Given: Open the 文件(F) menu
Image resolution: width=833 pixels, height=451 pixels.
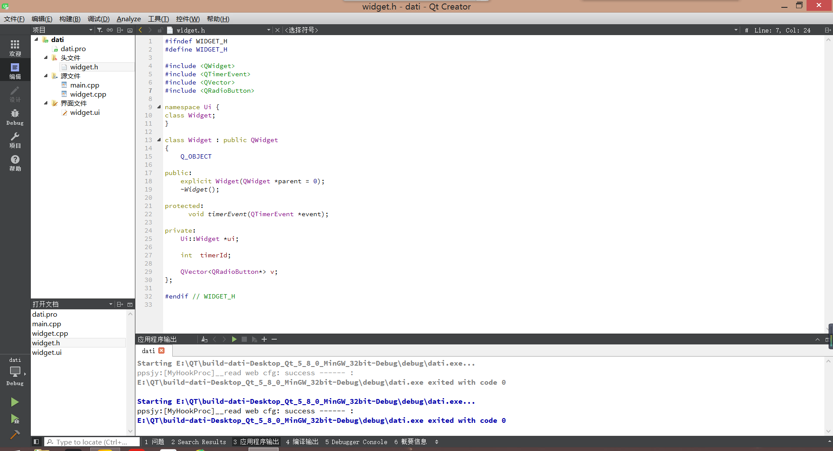Looking at the screenshot, I should pyautogui.click(x=14, y=19).
